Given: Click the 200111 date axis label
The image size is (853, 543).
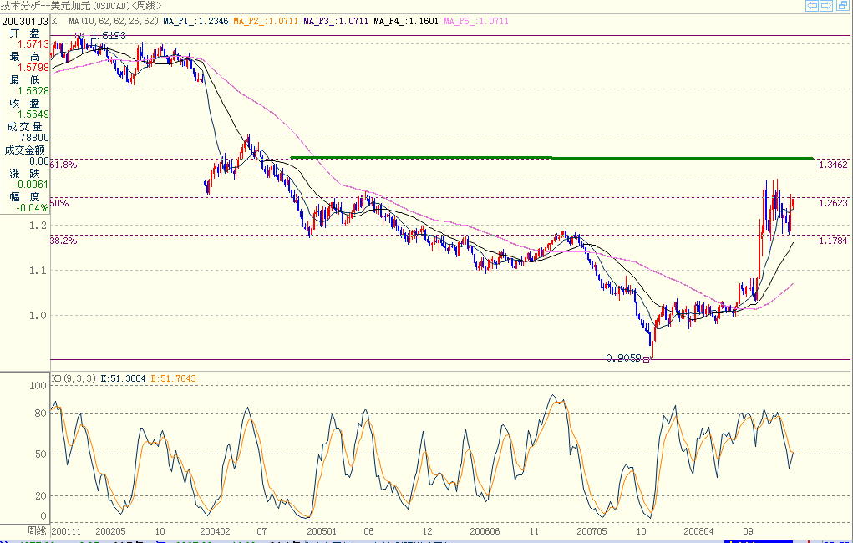Looking at the screenshot, I should pyautogui.click(x=66, y=531).
